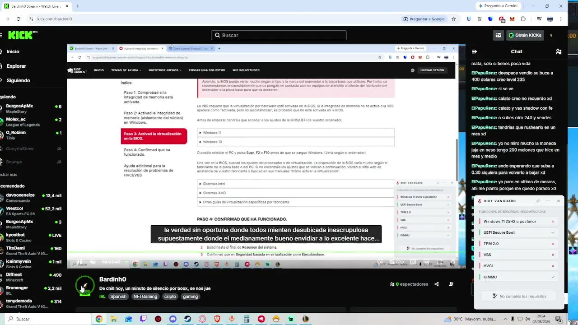This screenshot has height=325, width=578.
Task: Open Chrome media controls icon
Action: [539, 19]
